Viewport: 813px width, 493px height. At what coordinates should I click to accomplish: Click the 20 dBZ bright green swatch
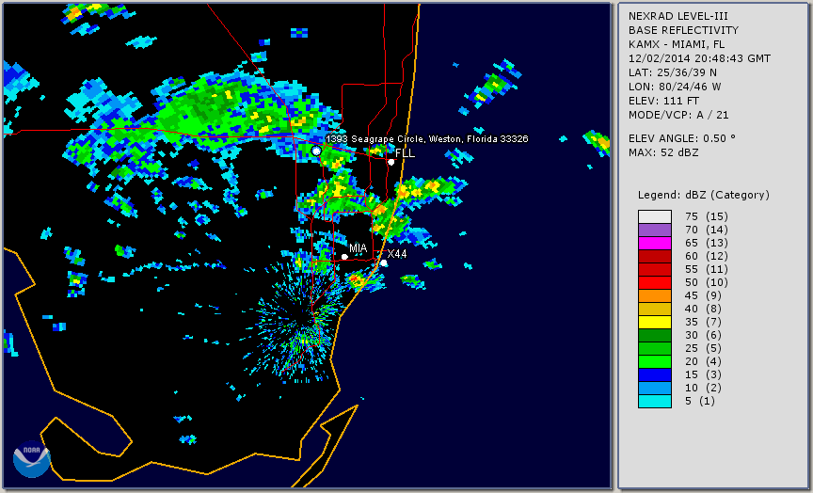point(655,362)
